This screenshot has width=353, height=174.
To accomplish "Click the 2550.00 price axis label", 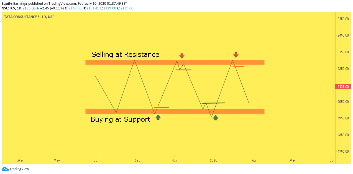I will click(x=343, y=19).
